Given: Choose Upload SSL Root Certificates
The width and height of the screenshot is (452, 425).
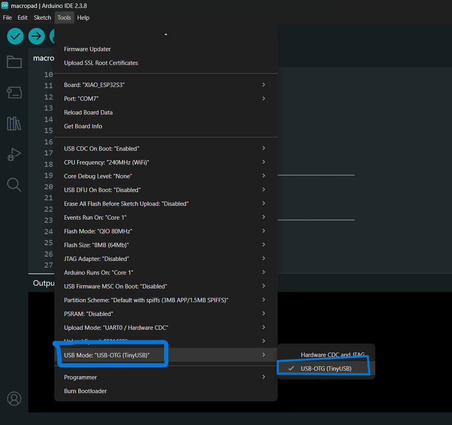Looking at the screenshot, I should [166, 63].
